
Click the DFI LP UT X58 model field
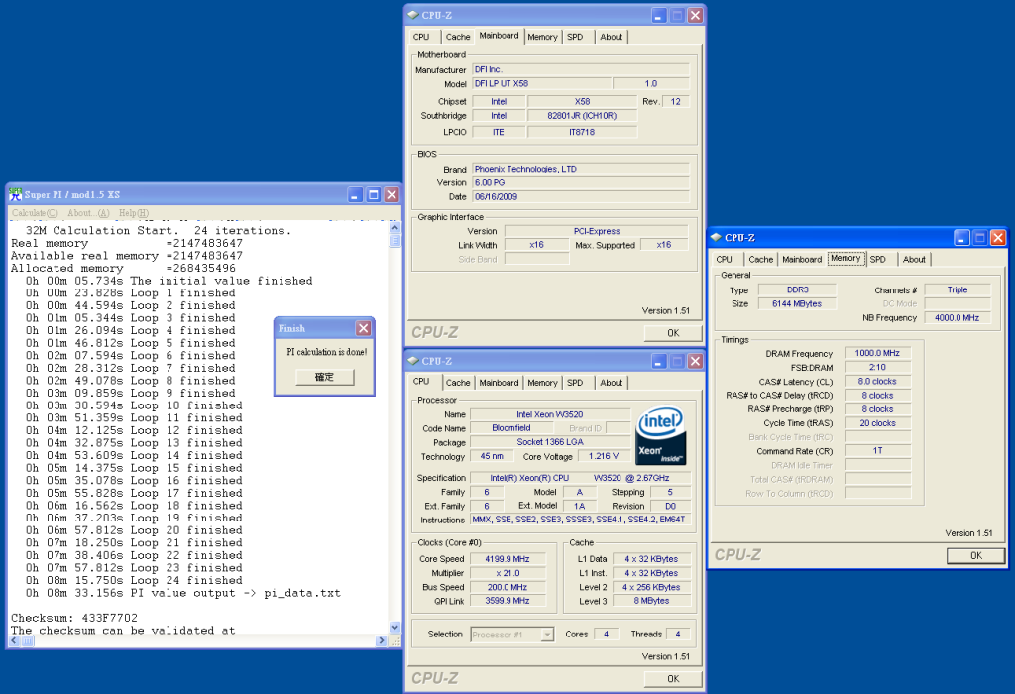point(542,83)
